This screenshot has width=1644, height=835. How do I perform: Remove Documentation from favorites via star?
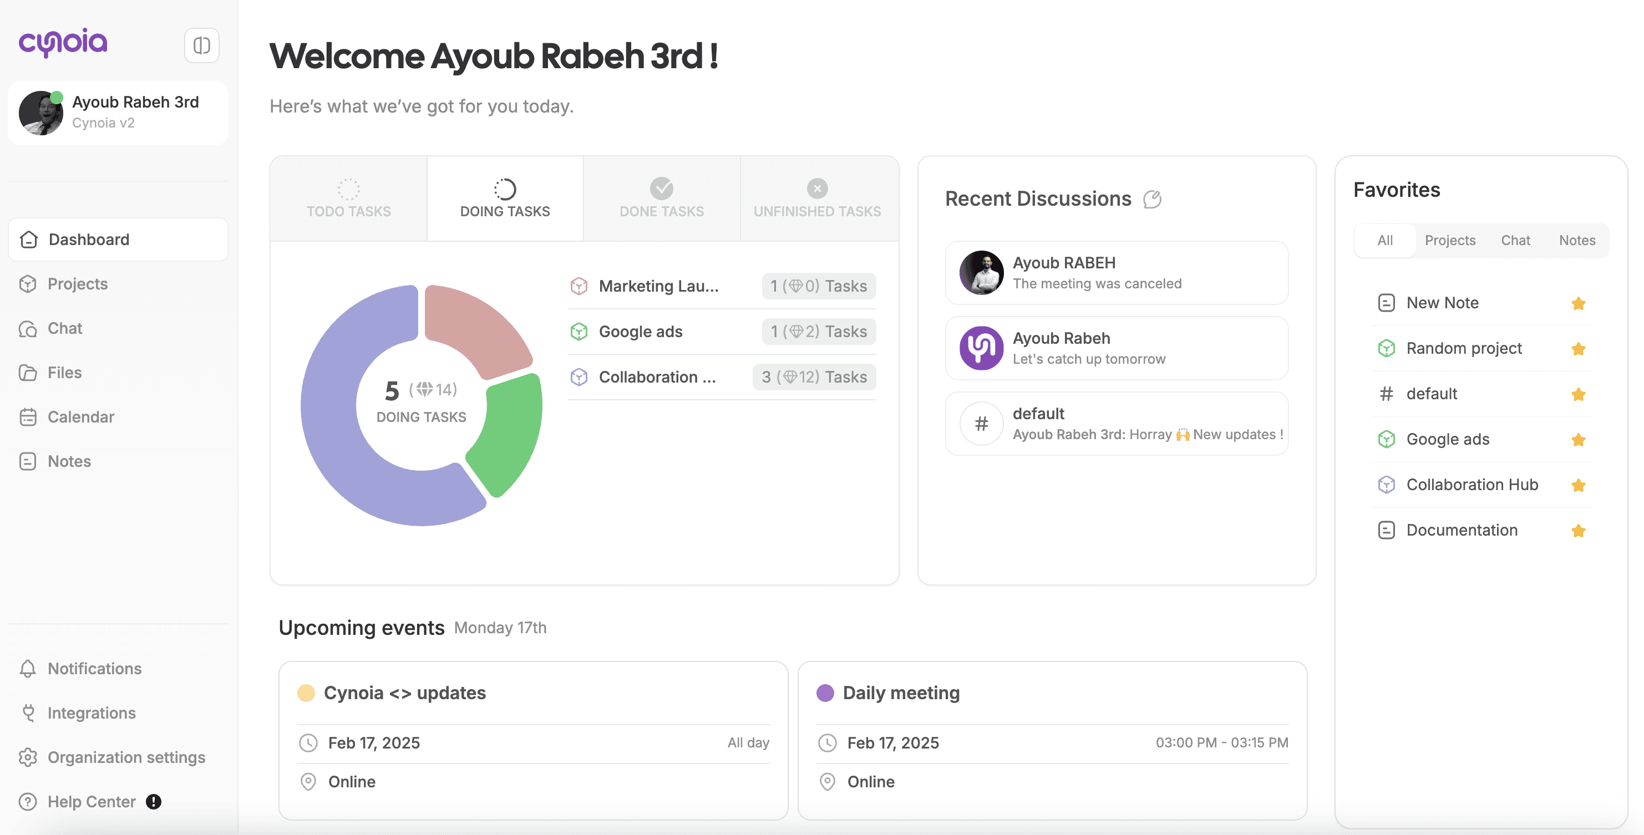[1578, 530]
